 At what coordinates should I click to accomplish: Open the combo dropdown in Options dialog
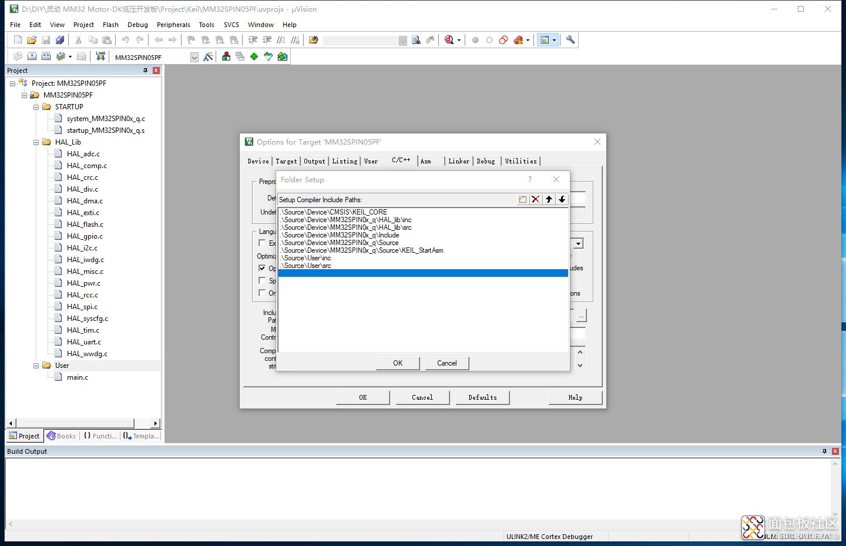pos(579,243)
